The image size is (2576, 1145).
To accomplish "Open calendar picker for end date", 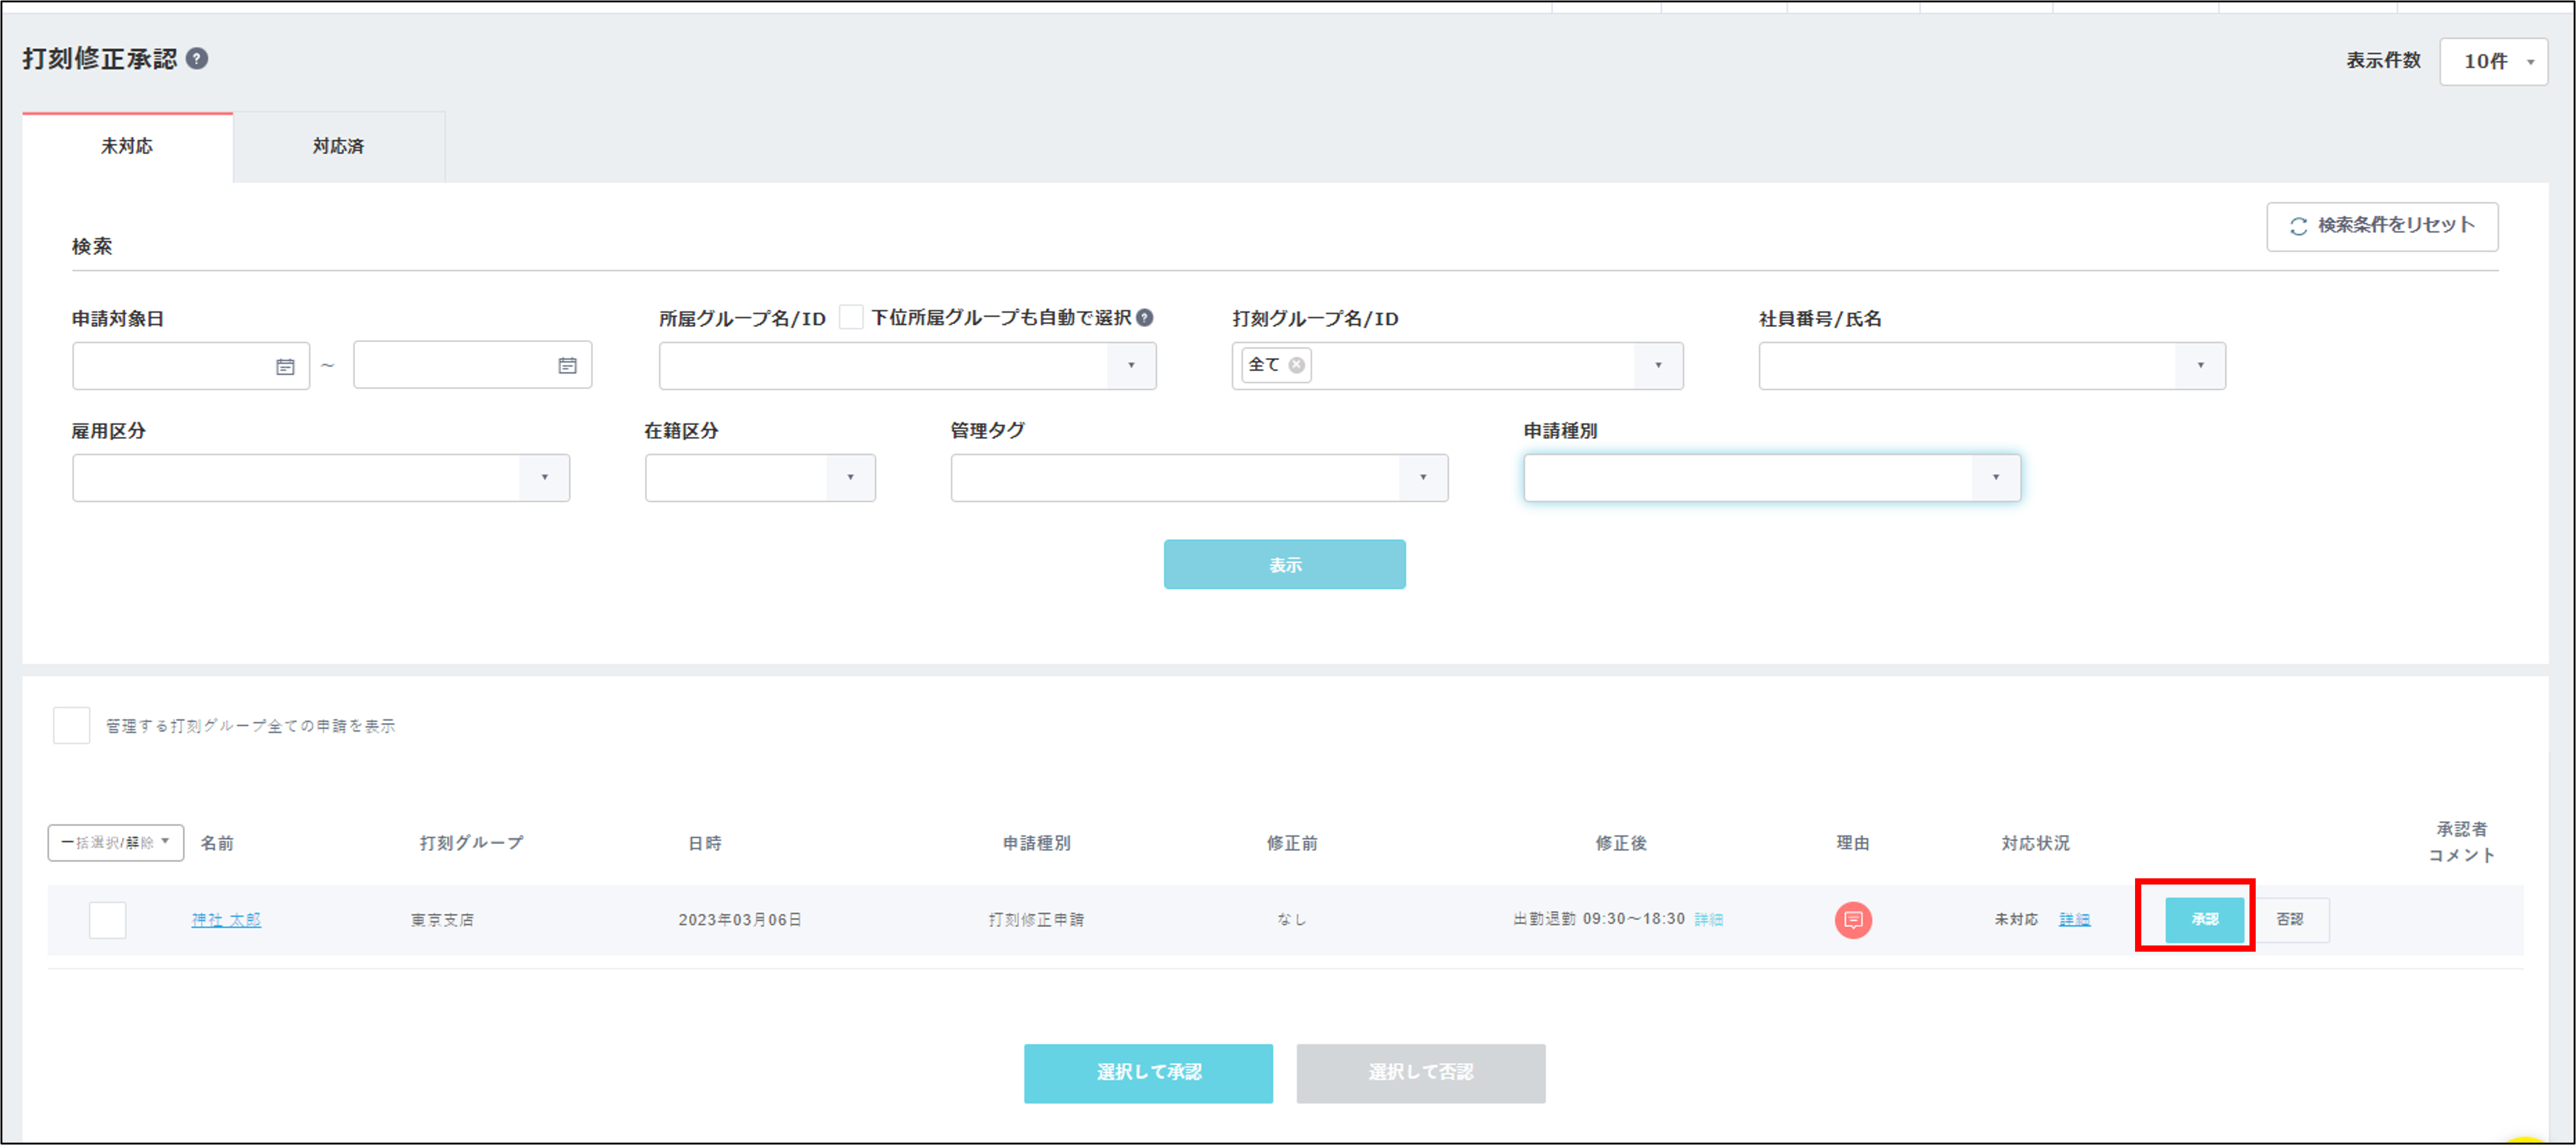I will (x=567, y=367).
